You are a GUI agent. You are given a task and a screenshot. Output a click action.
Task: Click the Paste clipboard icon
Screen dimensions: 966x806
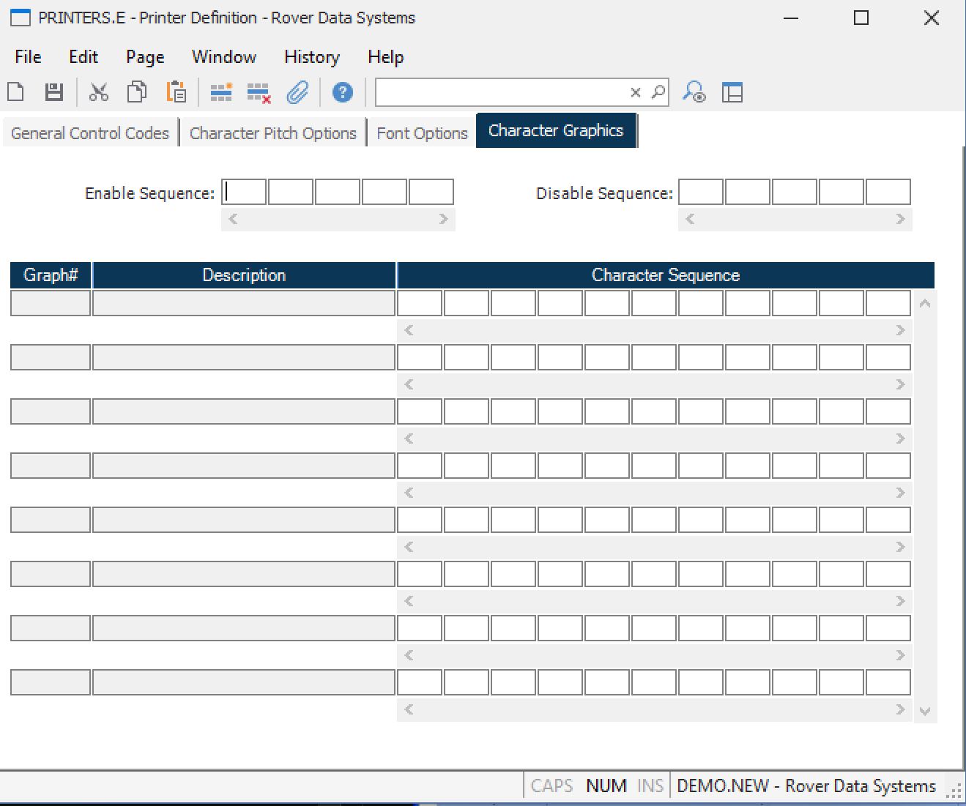[x=176, y=92]
